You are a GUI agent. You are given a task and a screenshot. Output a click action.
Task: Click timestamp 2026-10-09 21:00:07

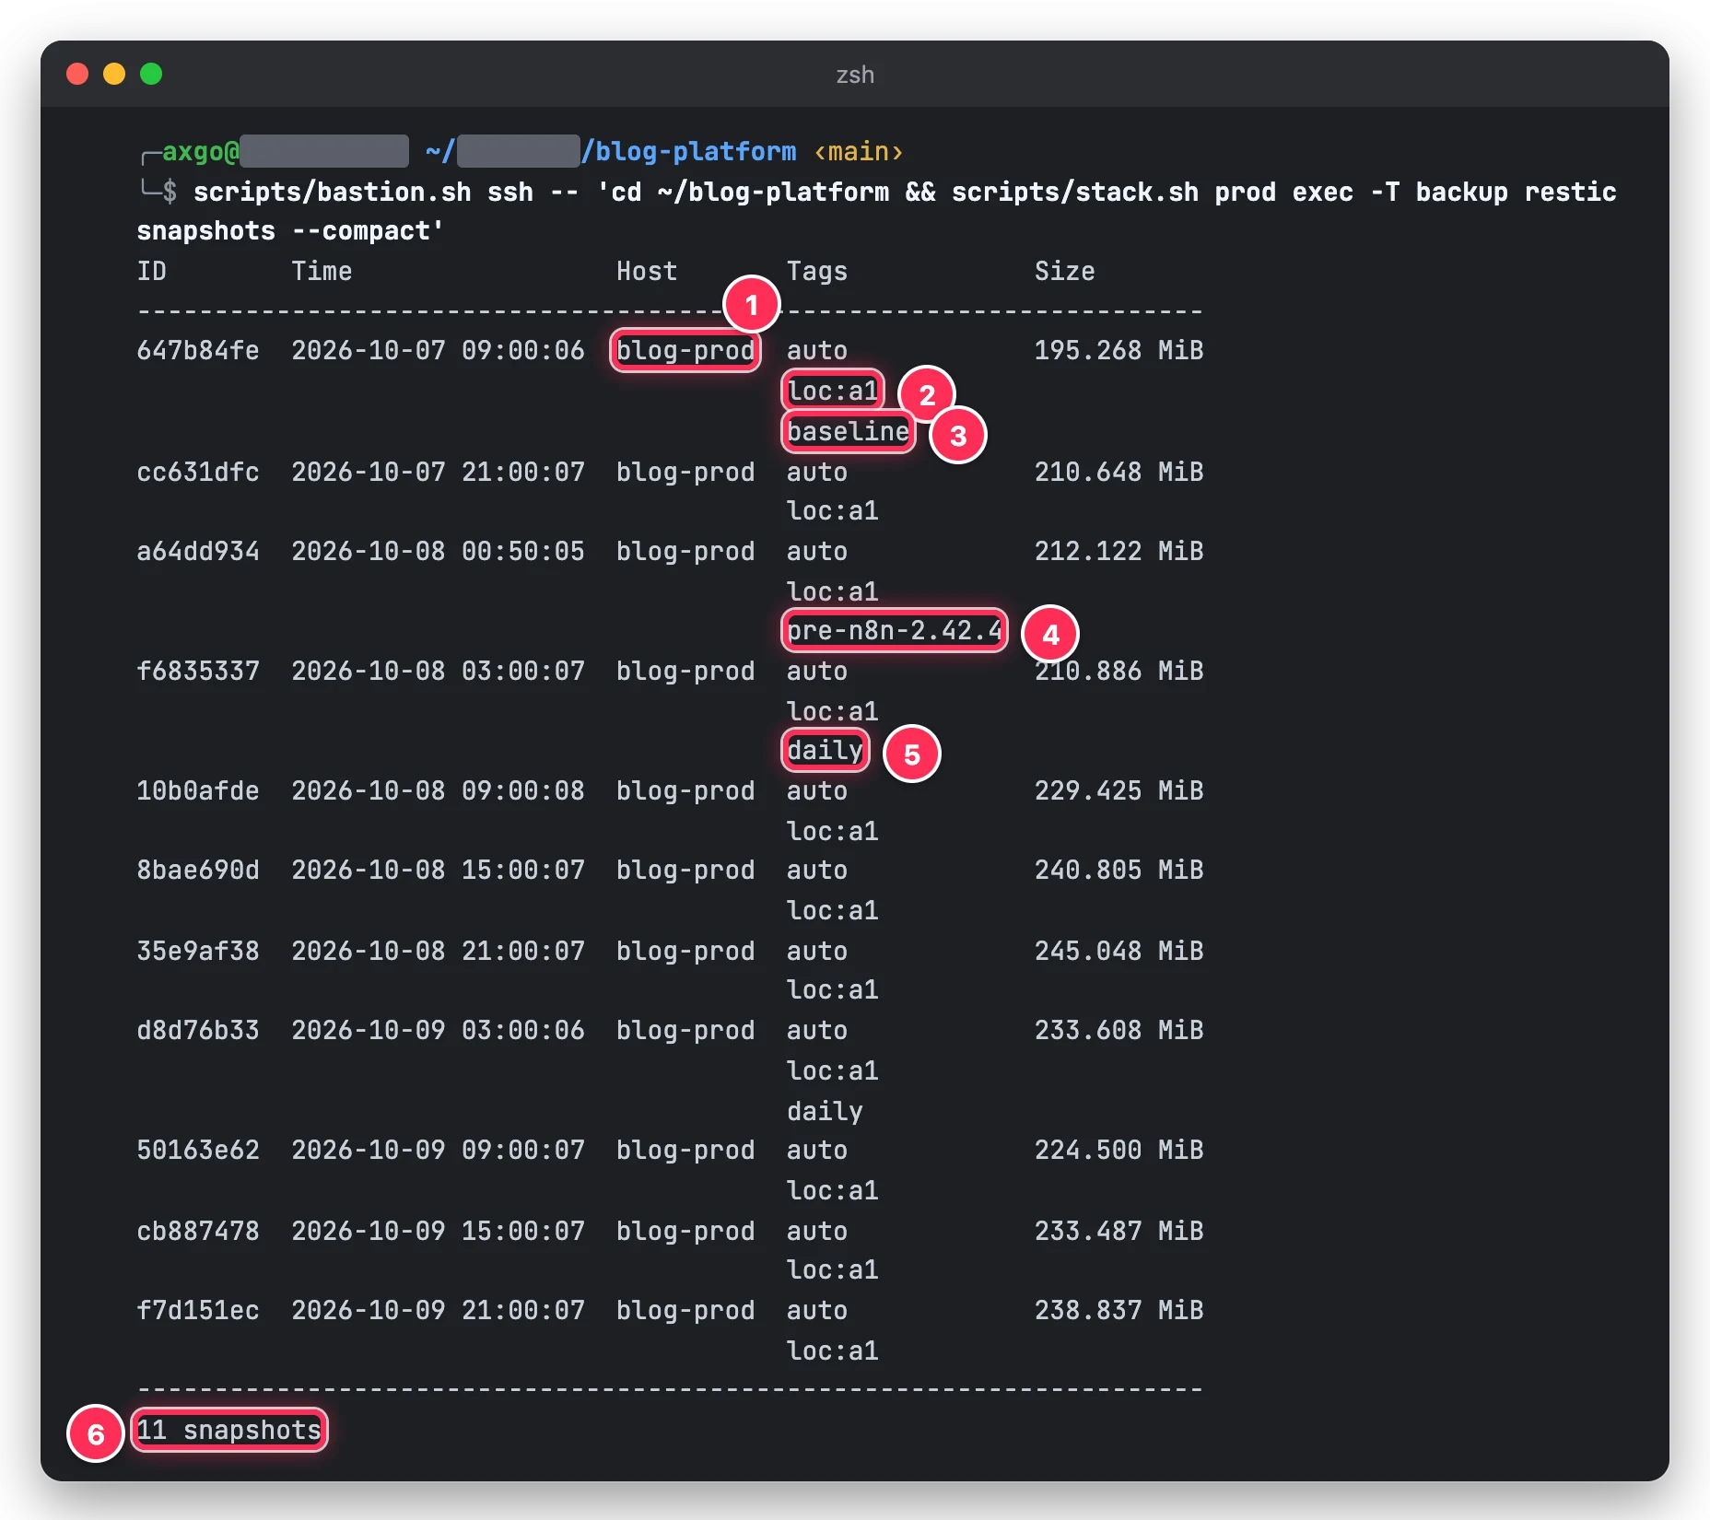(438, 1310)
